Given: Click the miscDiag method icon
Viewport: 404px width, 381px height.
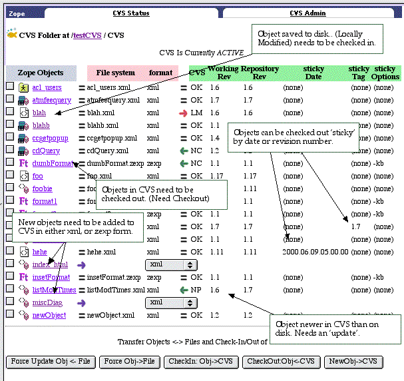Looking at the screenshot, I should point(23,302).
